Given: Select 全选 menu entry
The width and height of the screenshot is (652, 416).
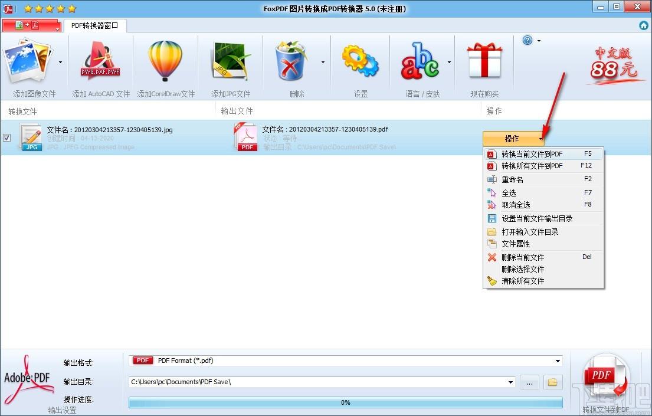Looking at the screenshot, I should [544, 193].
